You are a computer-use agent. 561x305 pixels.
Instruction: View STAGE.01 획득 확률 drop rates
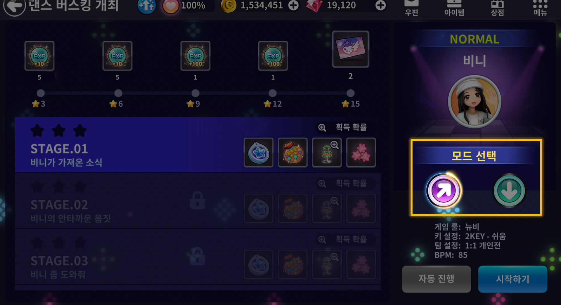342,127
